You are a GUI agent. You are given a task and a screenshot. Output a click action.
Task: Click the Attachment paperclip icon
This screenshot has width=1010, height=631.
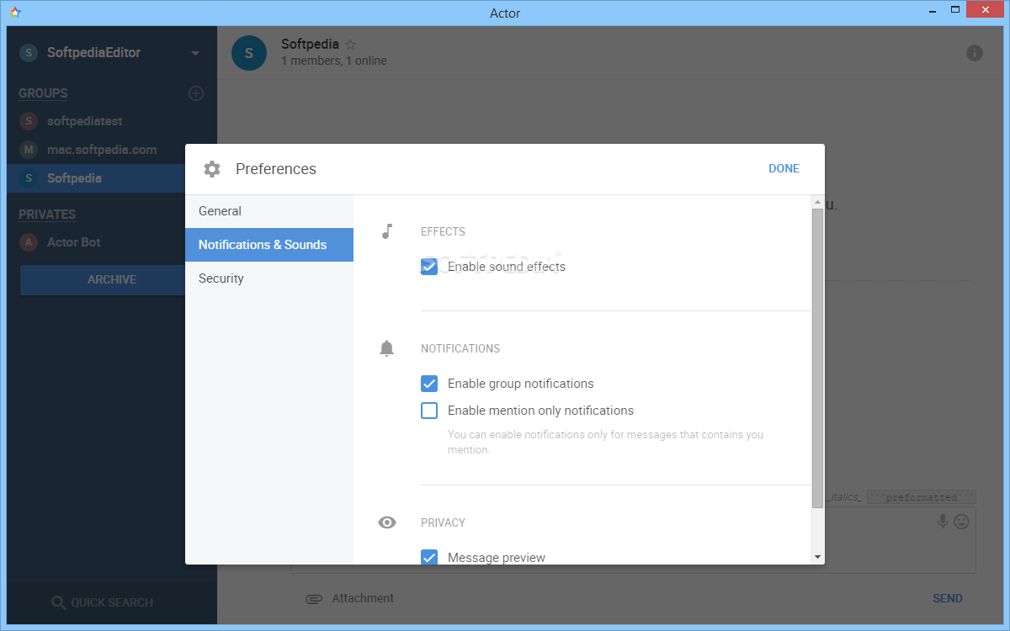314,599
